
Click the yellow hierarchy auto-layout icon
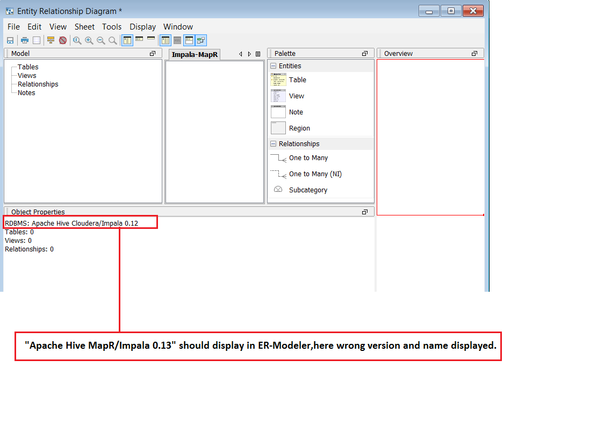pyautogui.click(x=51, y=40)
